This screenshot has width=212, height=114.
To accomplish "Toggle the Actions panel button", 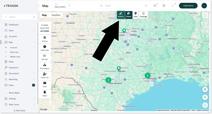I will click(121, 15).
